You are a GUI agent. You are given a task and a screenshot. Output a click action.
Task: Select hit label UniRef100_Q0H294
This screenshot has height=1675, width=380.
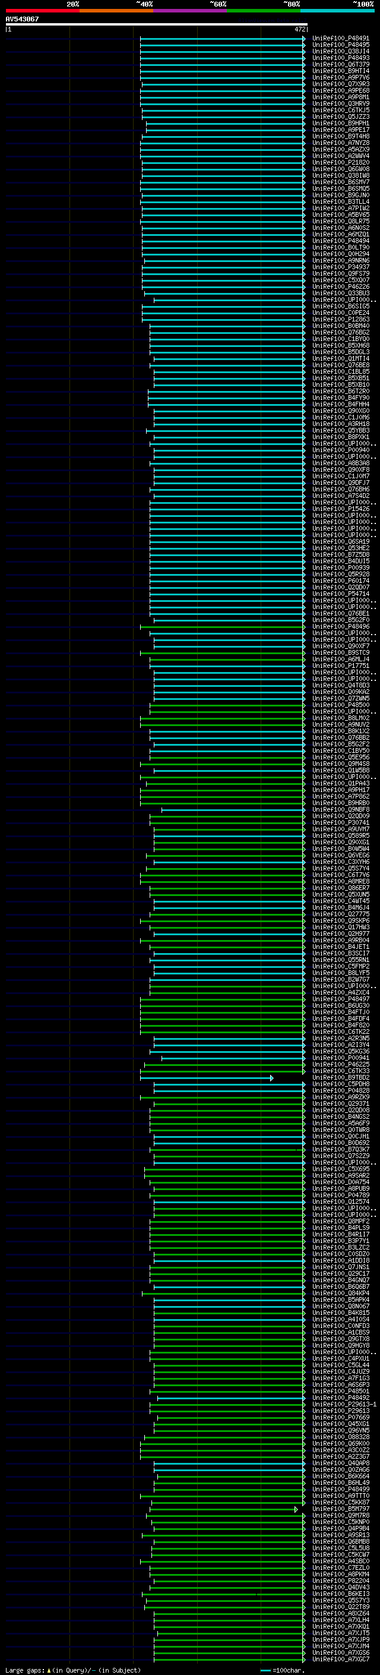(x=341, y=254)
